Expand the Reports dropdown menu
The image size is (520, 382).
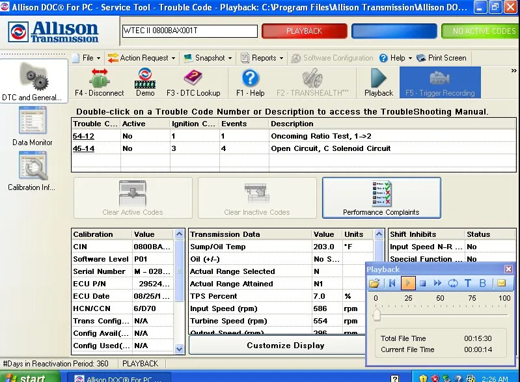point(262,58)
